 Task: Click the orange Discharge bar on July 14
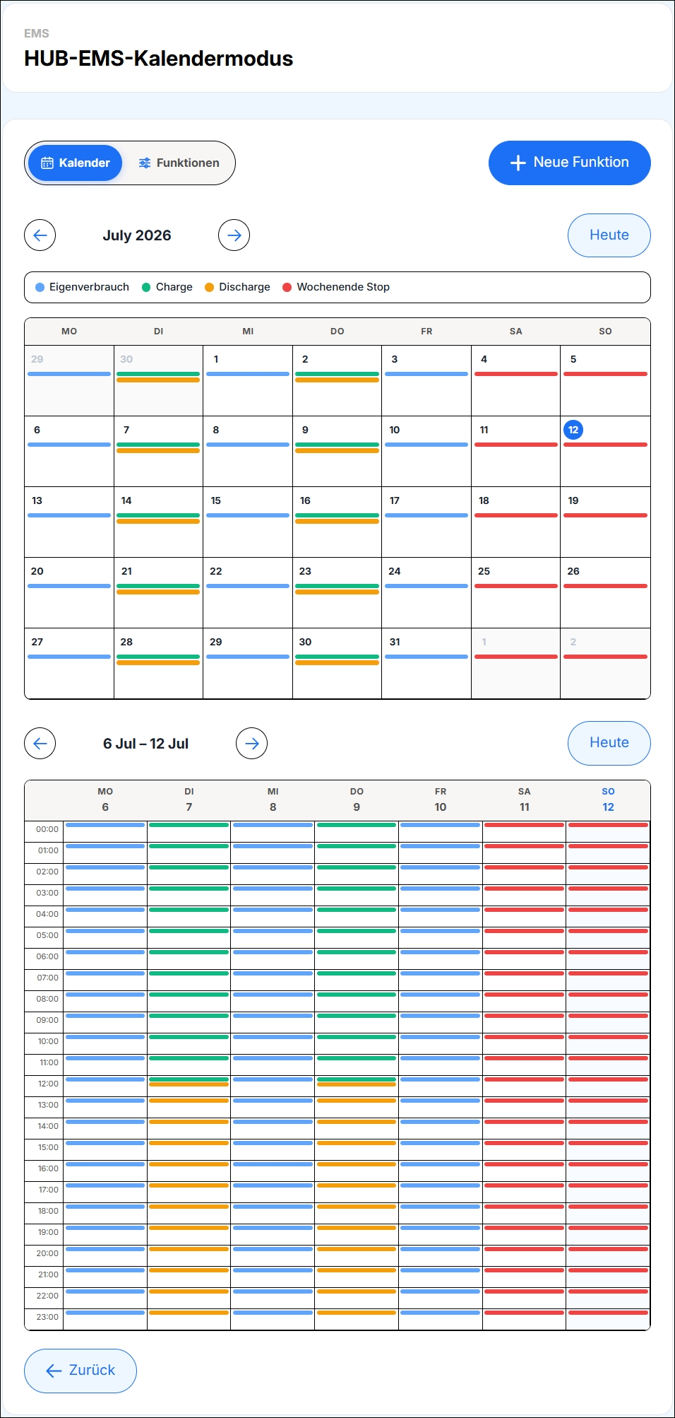click(x=158, y=522)
